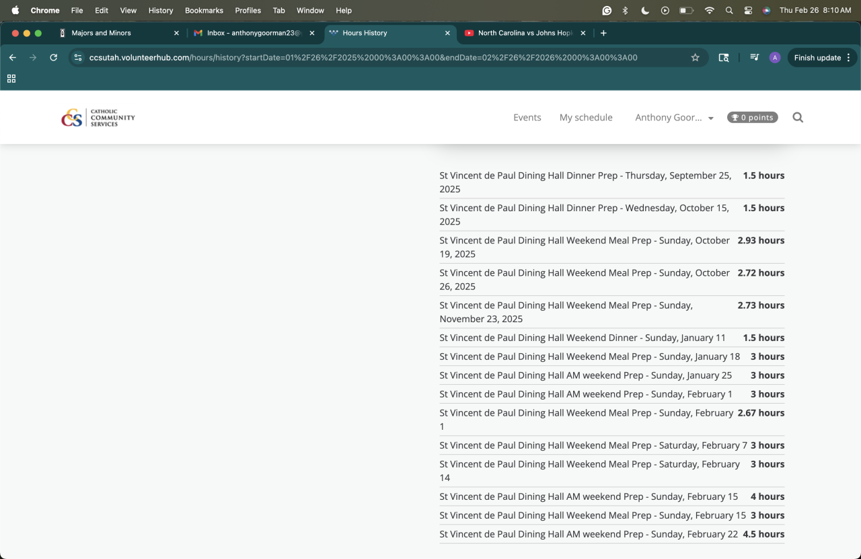
Task: Click the site information icon in address bar
Action: pos(78,58)
